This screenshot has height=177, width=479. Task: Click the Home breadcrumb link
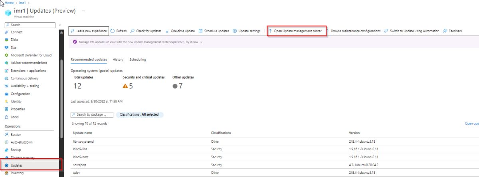coord(9,3)
